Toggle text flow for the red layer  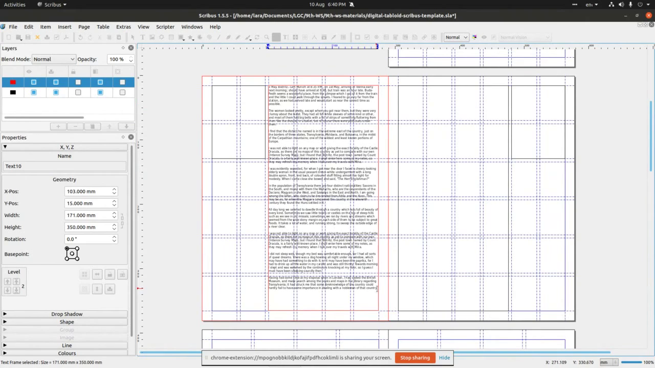click(x=100, y=82)
